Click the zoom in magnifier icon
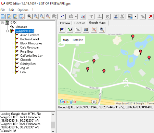Viewport: 154px width, 133px height. 36,16
